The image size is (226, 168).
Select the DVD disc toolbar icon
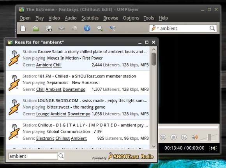pyautogui.click(x=49, y=28)
